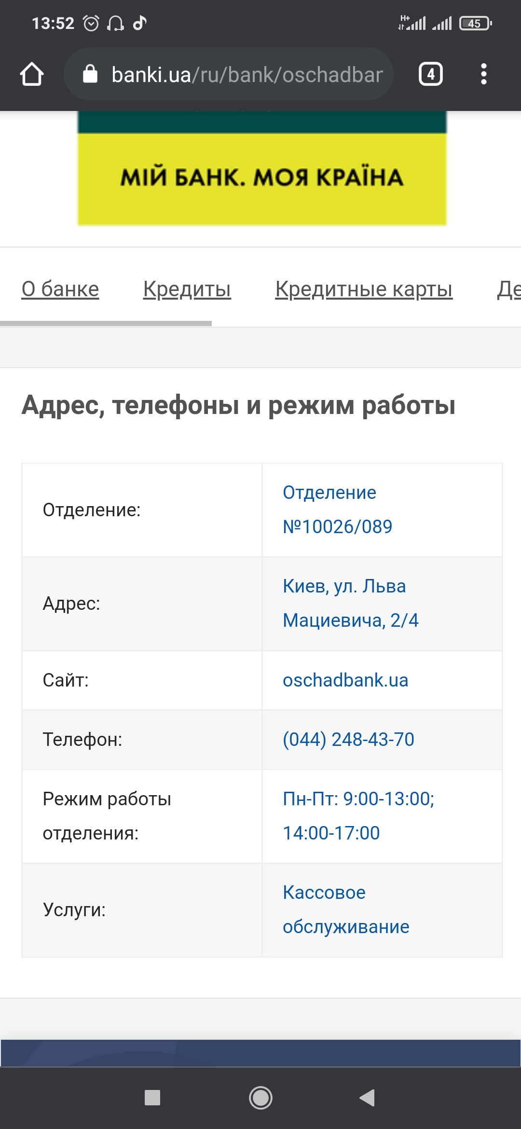Tap the banki.ua address bar
This screenshot has height=1129, width=521.
click(246, 74)
